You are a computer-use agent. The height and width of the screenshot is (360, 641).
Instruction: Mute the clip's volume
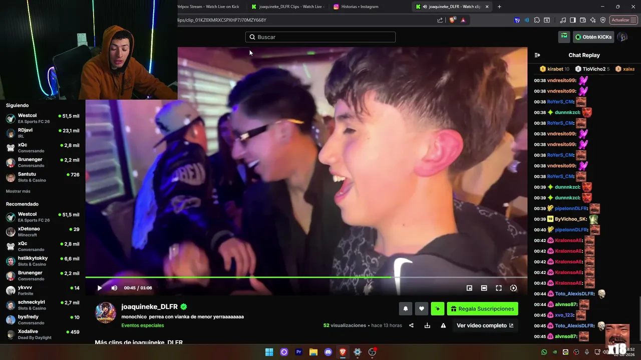click(114, 288)
